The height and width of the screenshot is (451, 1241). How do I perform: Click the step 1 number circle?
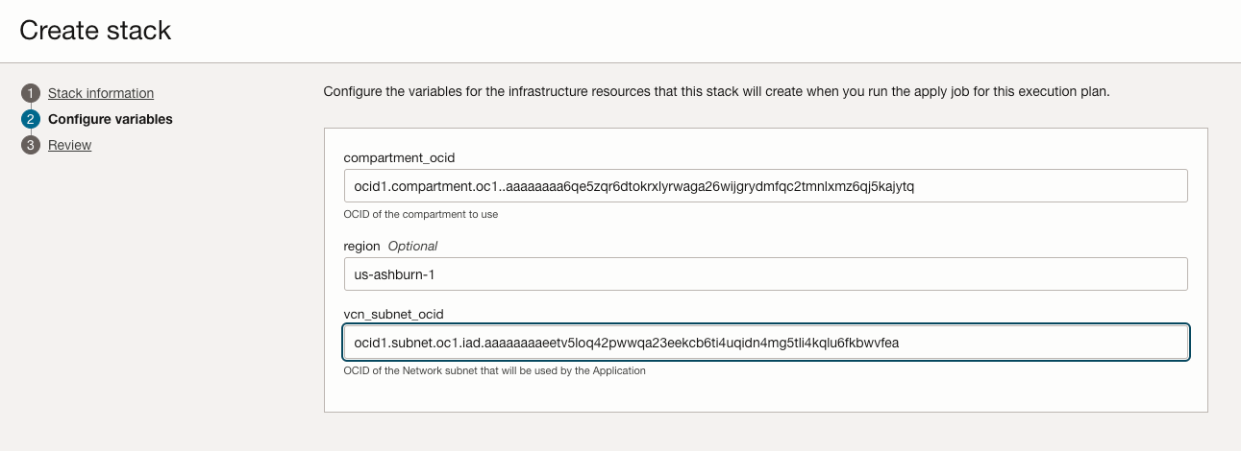pyautogui.click(x=31, y=93)
